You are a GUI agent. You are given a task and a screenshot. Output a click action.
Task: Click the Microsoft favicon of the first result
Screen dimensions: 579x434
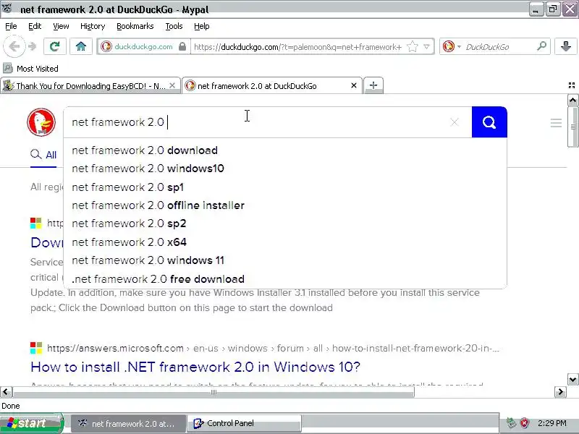tap(36, 223)
